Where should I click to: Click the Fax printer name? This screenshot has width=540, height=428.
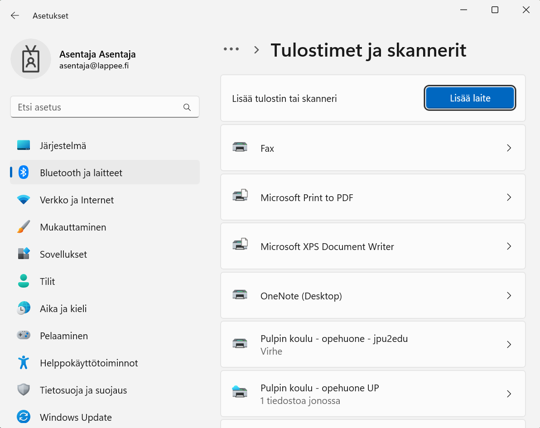pos(267,149)
